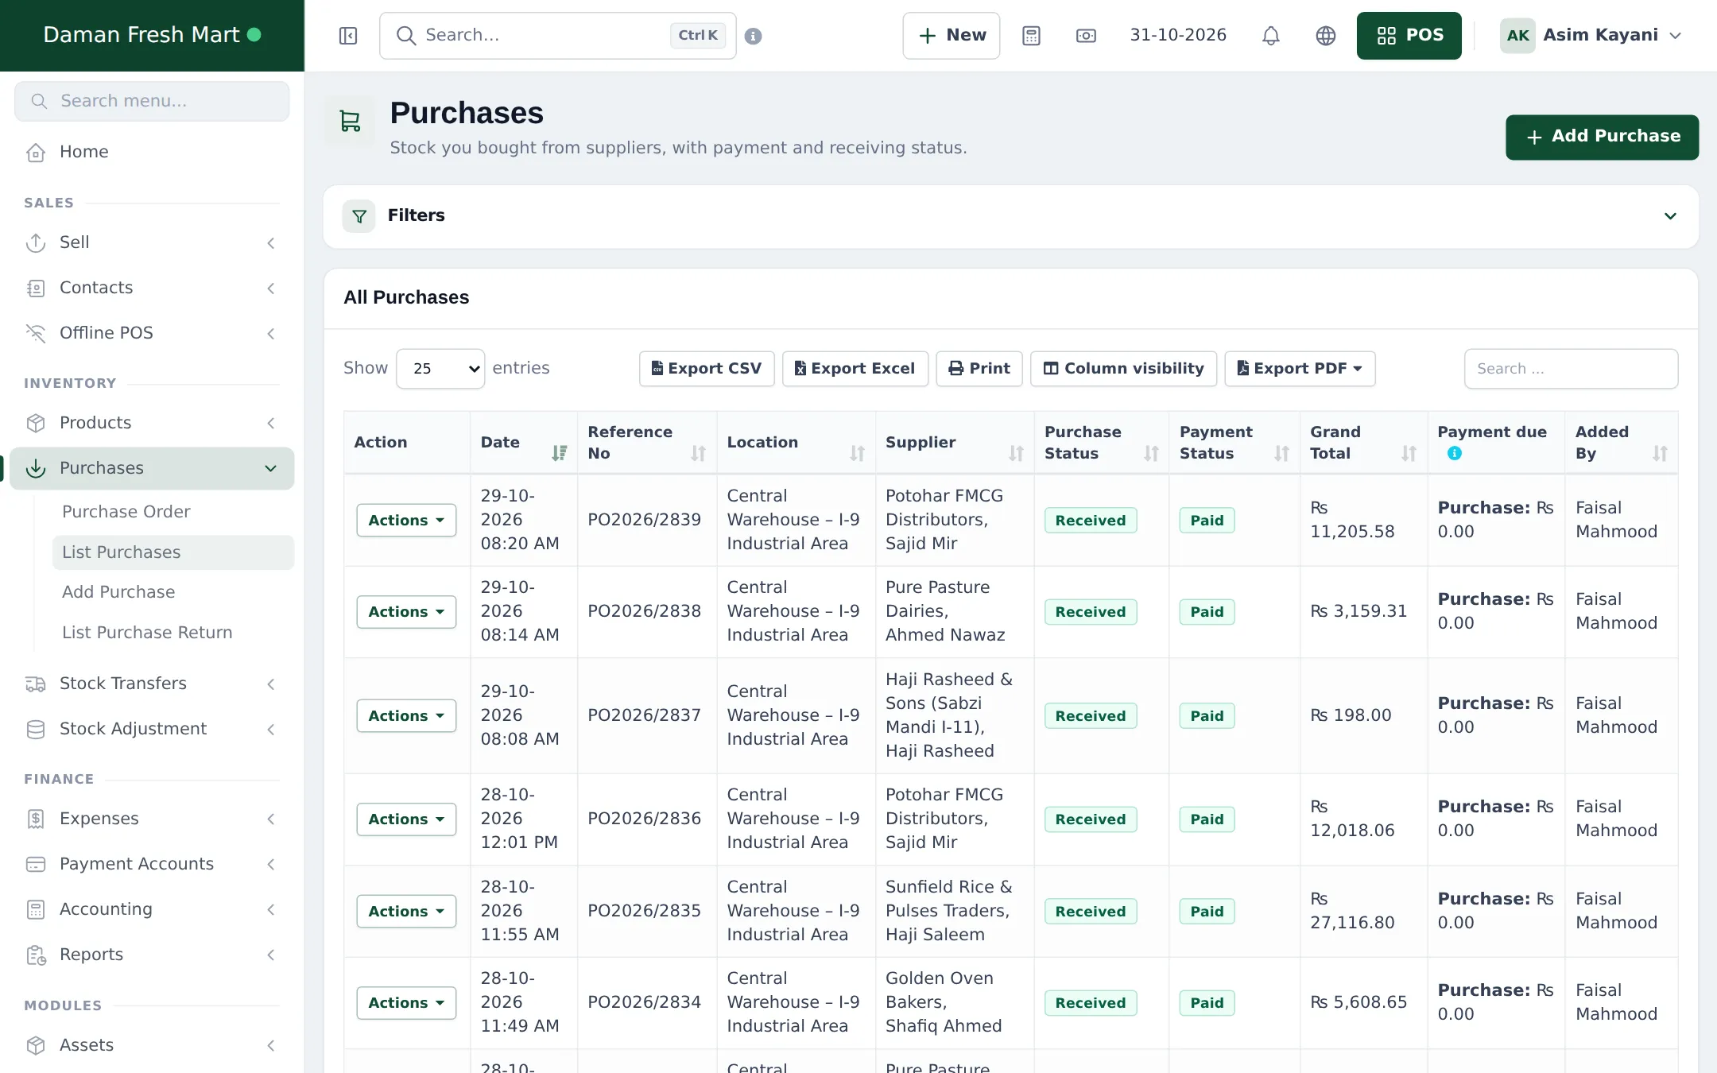Screen dimensions: 1717x1073
Task: Click the global Search box
Action: coord(557,36)
